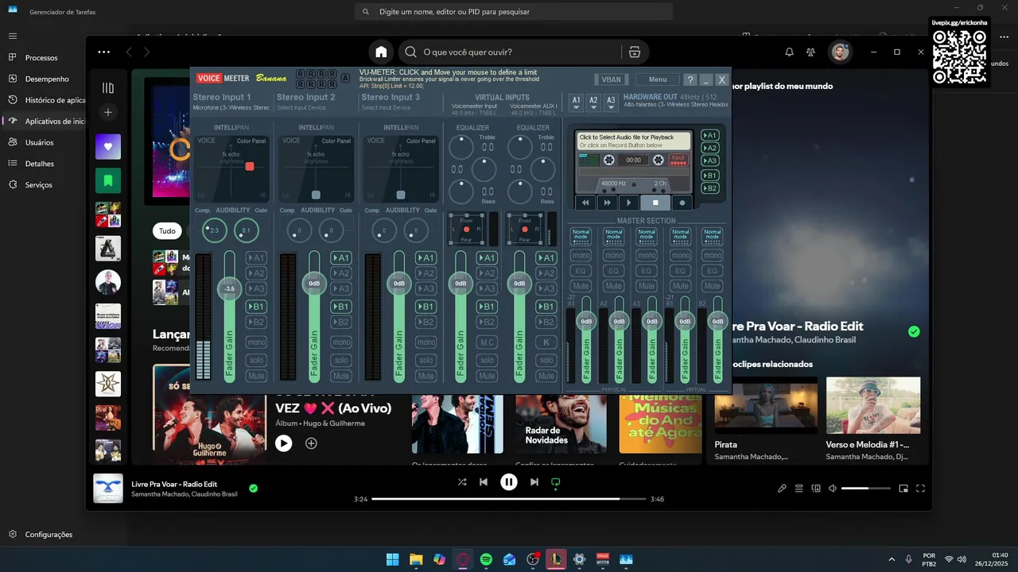
Task: Open Processos in Task Manager
Action: 41,58
